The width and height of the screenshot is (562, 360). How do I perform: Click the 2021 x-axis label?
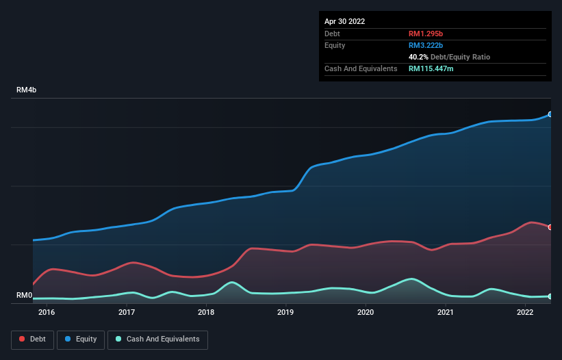click(x=446, y=312)
